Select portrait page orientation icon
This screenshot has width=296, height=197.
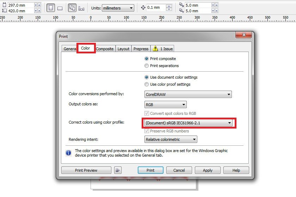51,8
